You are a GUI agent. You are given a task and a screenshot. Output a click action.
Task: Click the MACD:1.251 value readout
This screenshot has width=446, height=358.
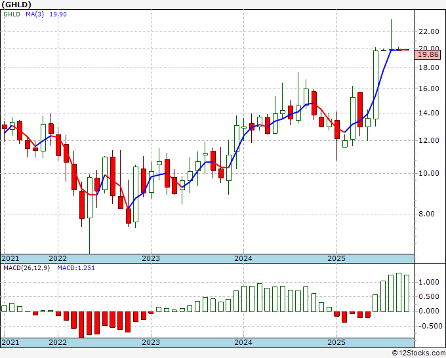pyautogui.click(x=75, y=268)
